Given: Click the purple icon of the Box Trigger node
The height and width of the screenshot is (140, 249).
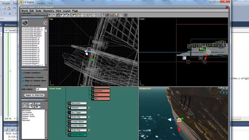Looking at the screenshot, I should [x=69, y=112].
